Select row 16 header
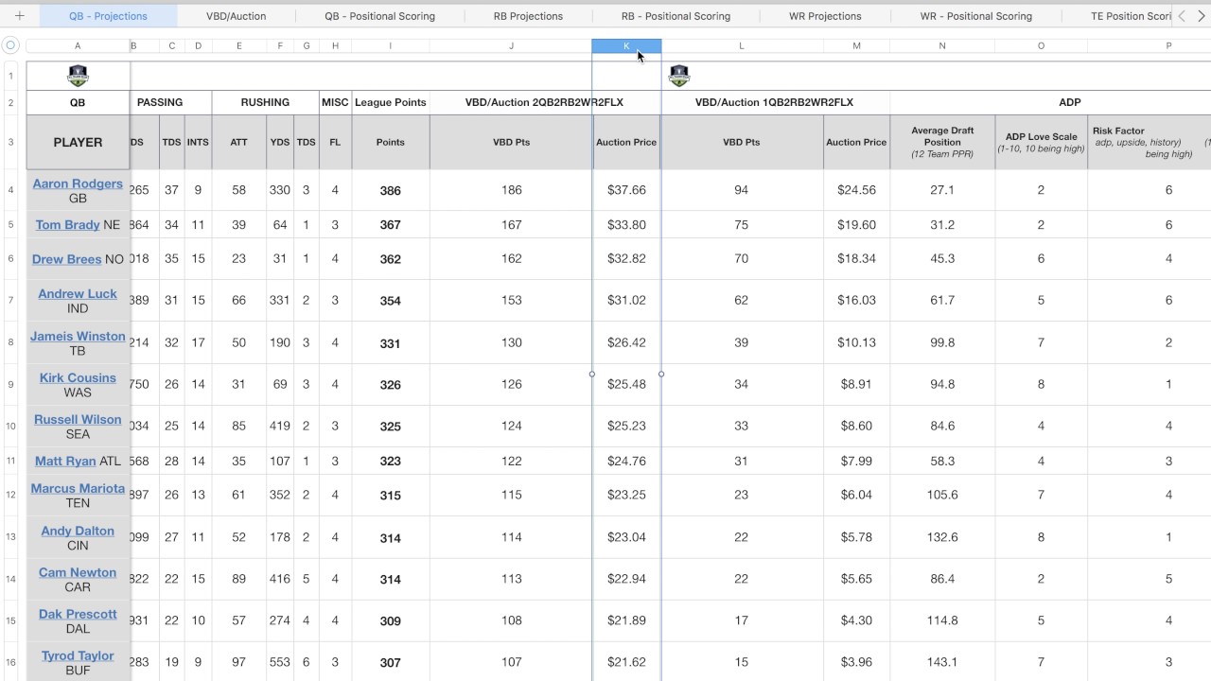1211x681 pixels. 11,662
